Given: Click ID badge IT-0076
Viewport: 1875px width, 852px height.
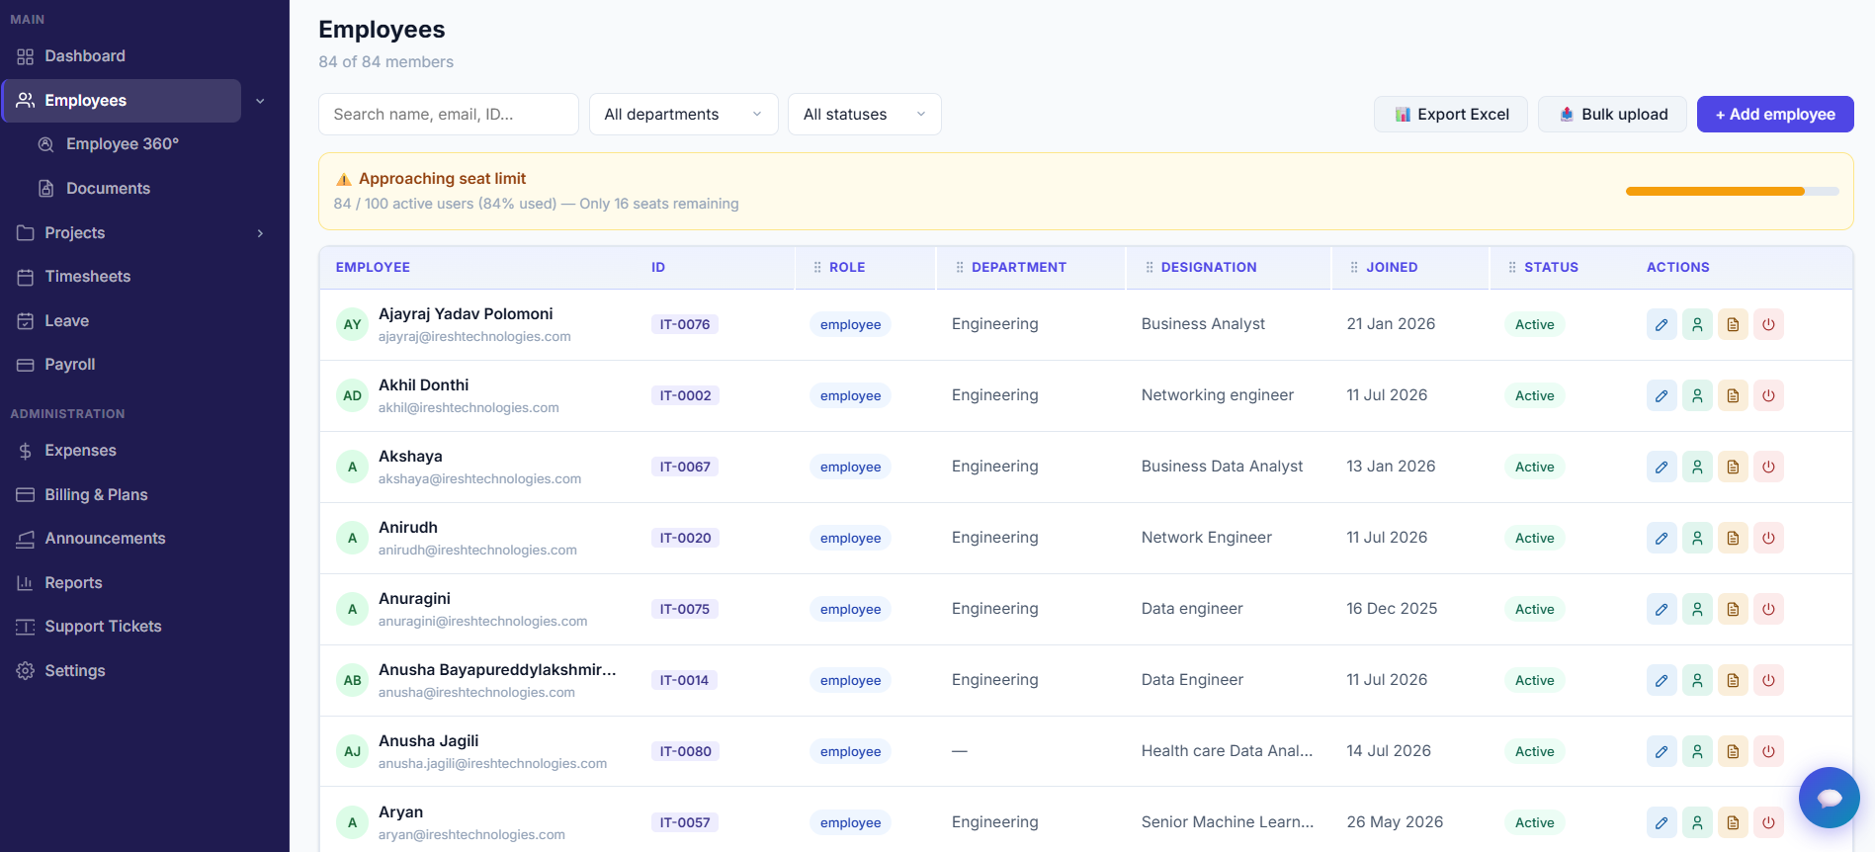Looking at the screenshot, I should pos(685,324).
